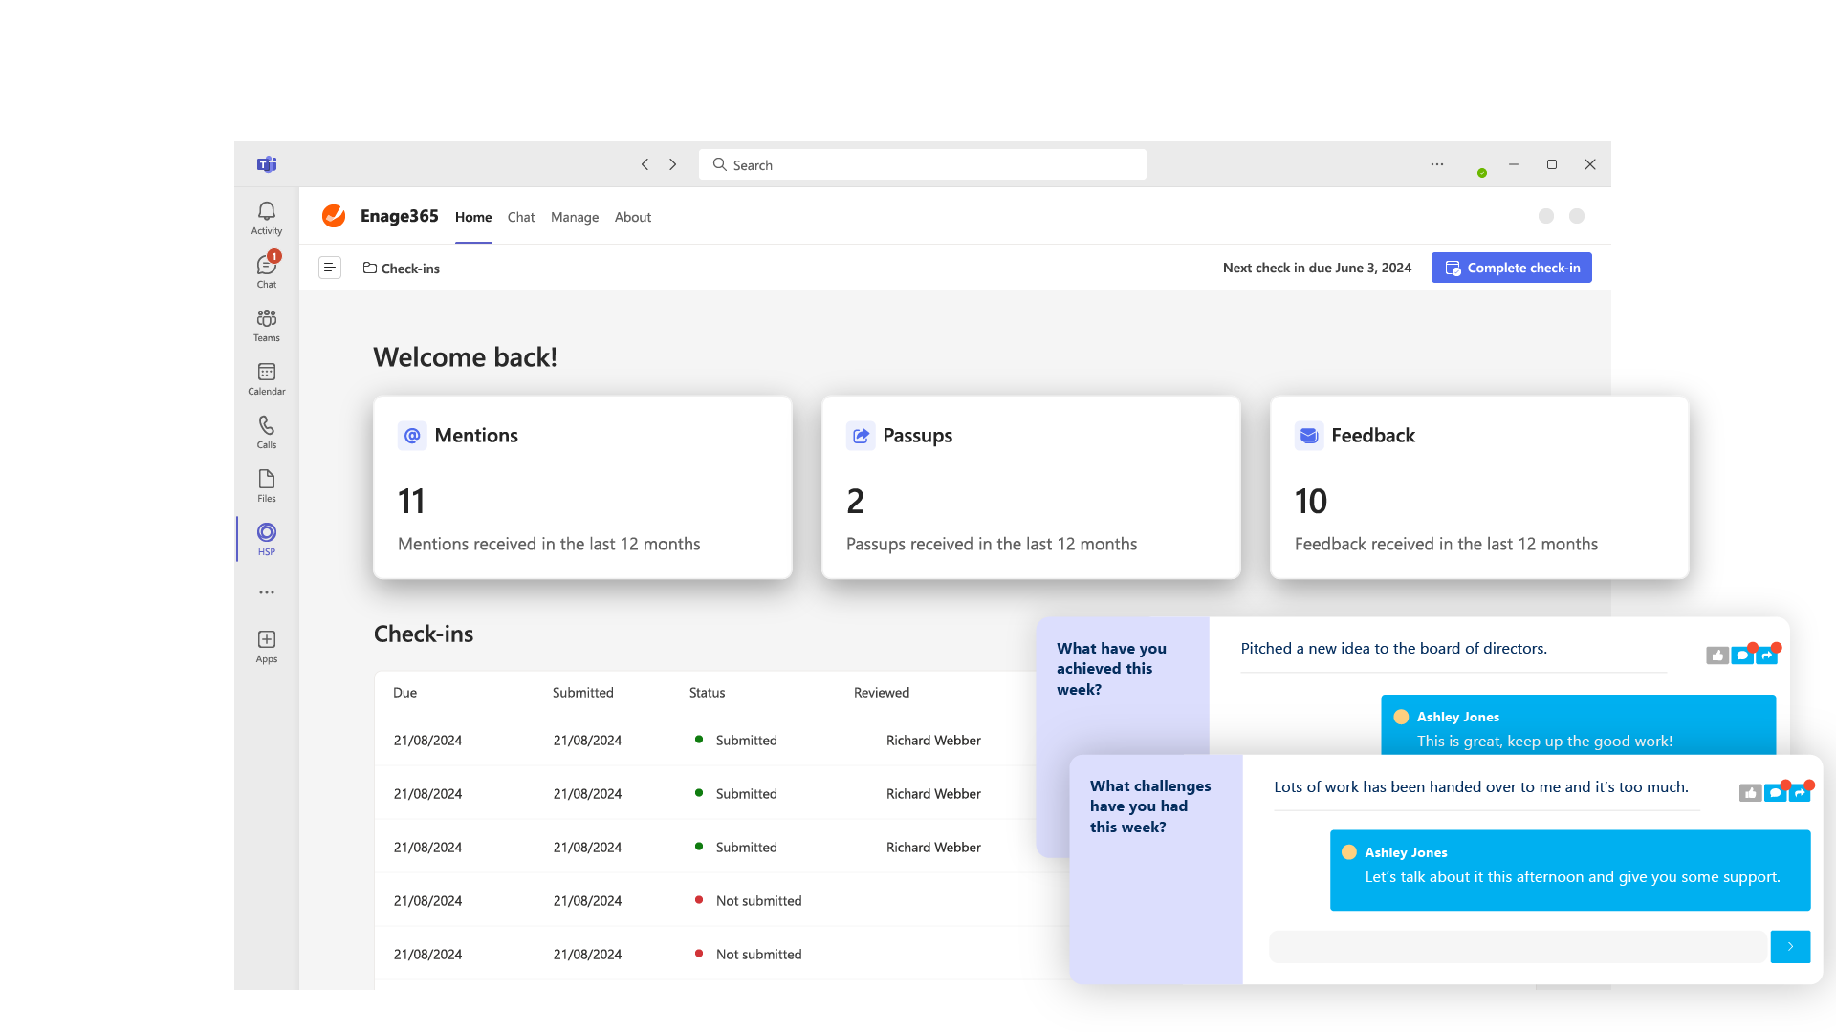The height and width of the screenshot is (1032, 1836).
Task: Switch to the About tab
Action: point(632,217)
